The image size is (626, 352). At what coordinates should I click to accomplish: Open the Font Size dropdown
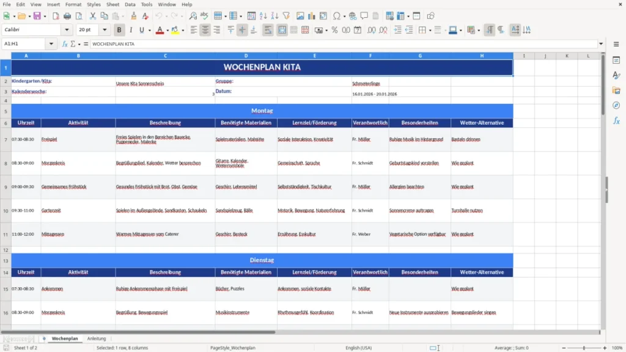tap(105, 30)
